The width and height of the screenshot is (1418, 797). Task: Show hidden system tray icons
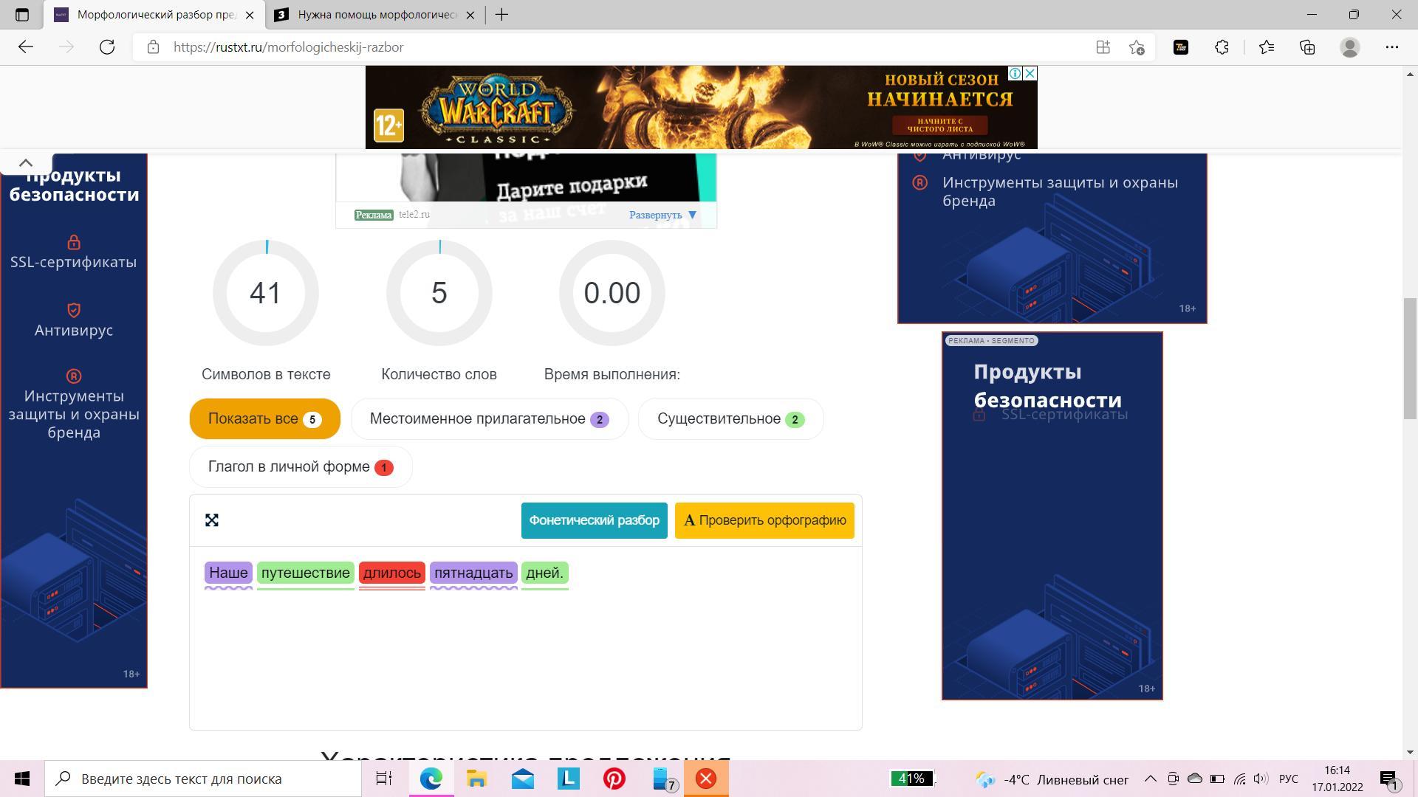point(1150,779)
